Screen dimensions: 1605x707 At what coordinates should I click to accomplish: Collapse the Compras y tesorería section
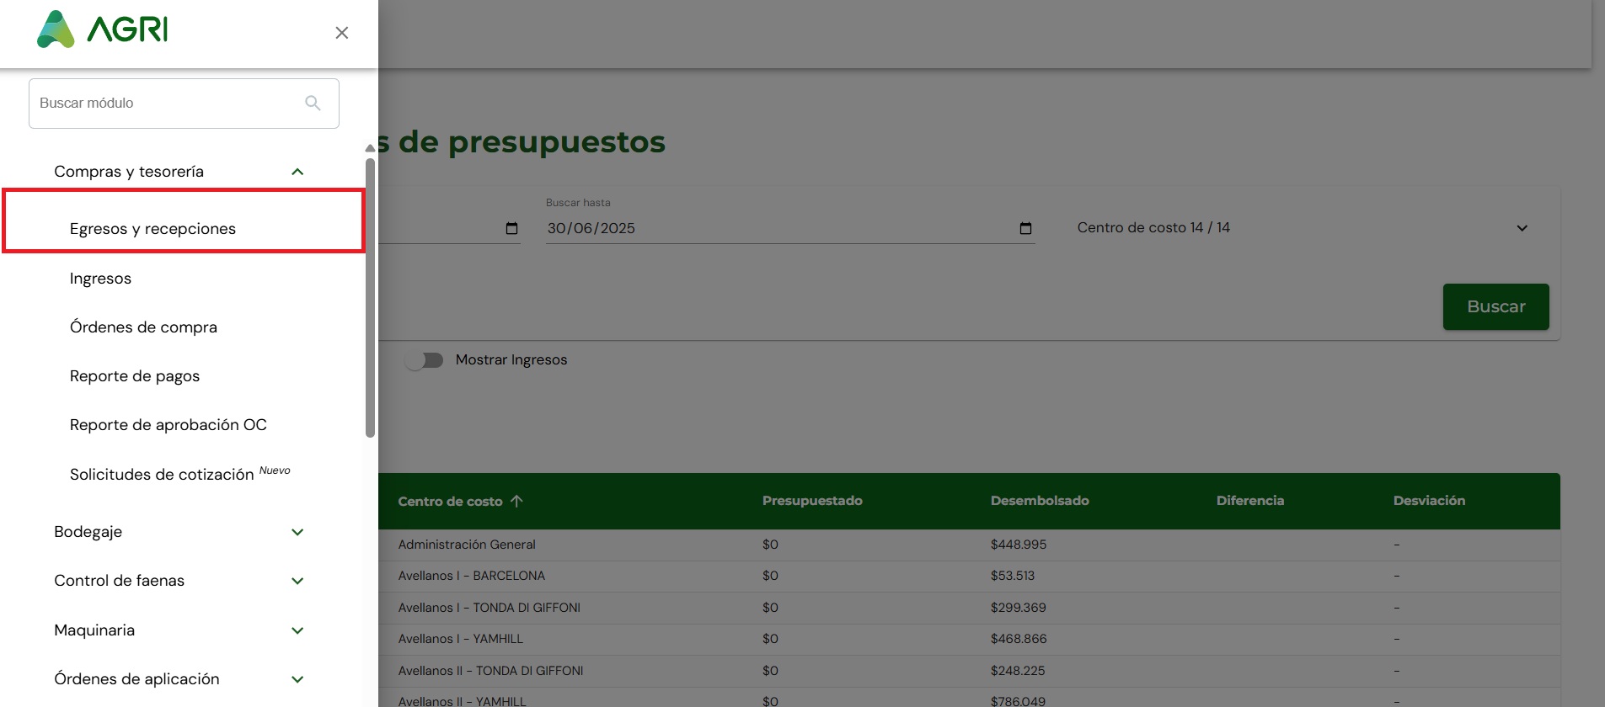coord(297,172)
